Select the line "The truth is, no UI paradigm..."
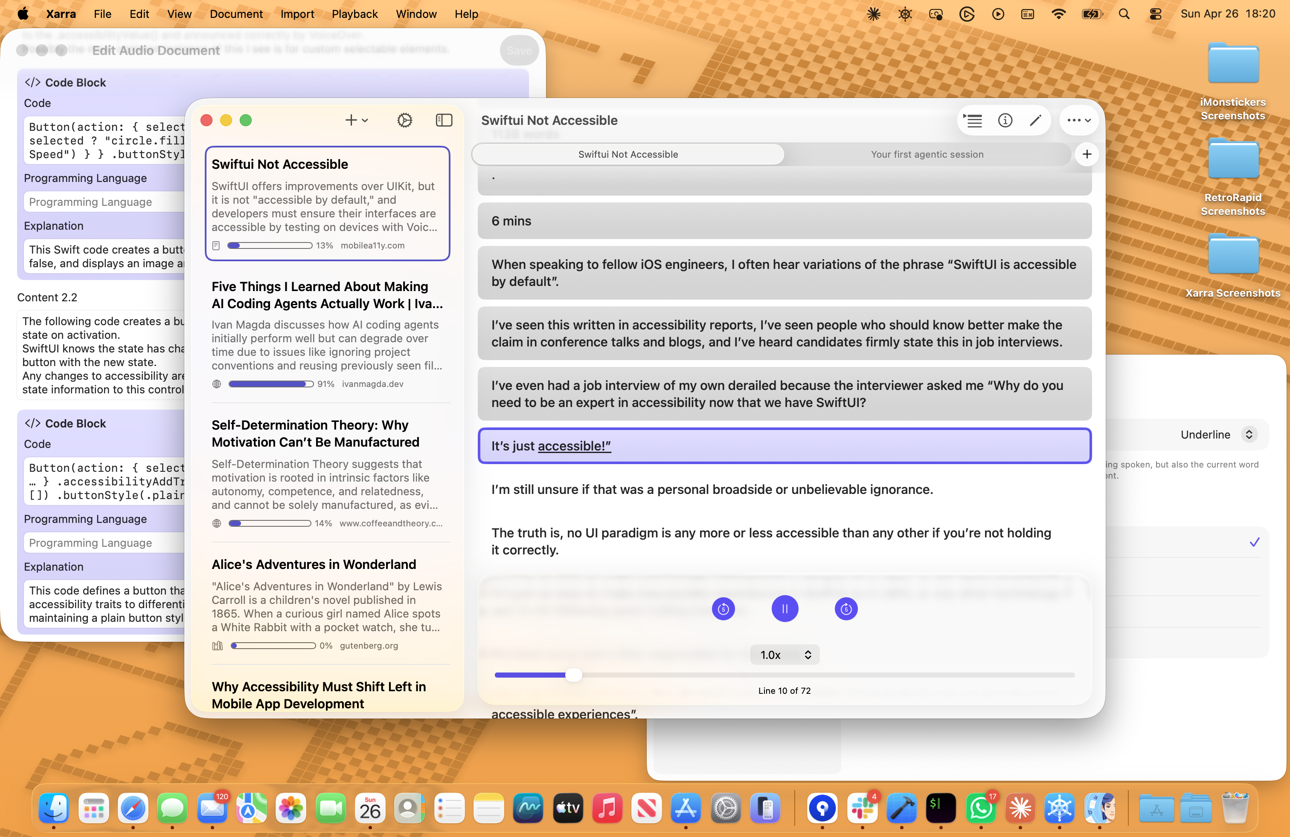This screenshot has width=1290, height=837. point(784,541)
